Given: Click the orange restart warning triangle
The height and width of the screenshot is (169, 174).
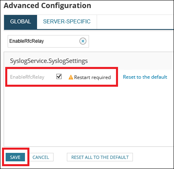Looking at the screenshot, I should tap(71, 77).
